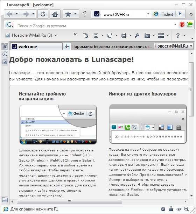Expand Новости@Mail.Ru ticker source dropdown
The height and width of the screenshot is (214, 196).
click(191, 46)
